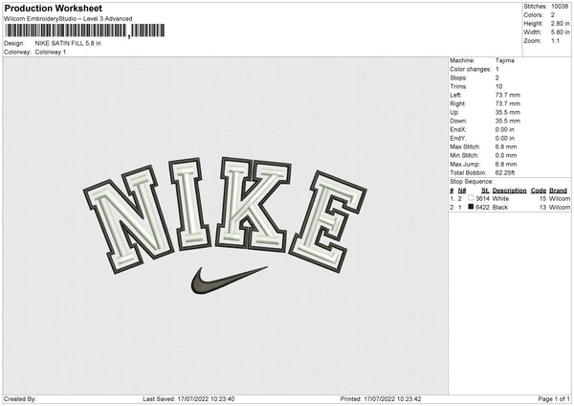
Task: Click the Machine value Tajima
Action: coord(505,60)
